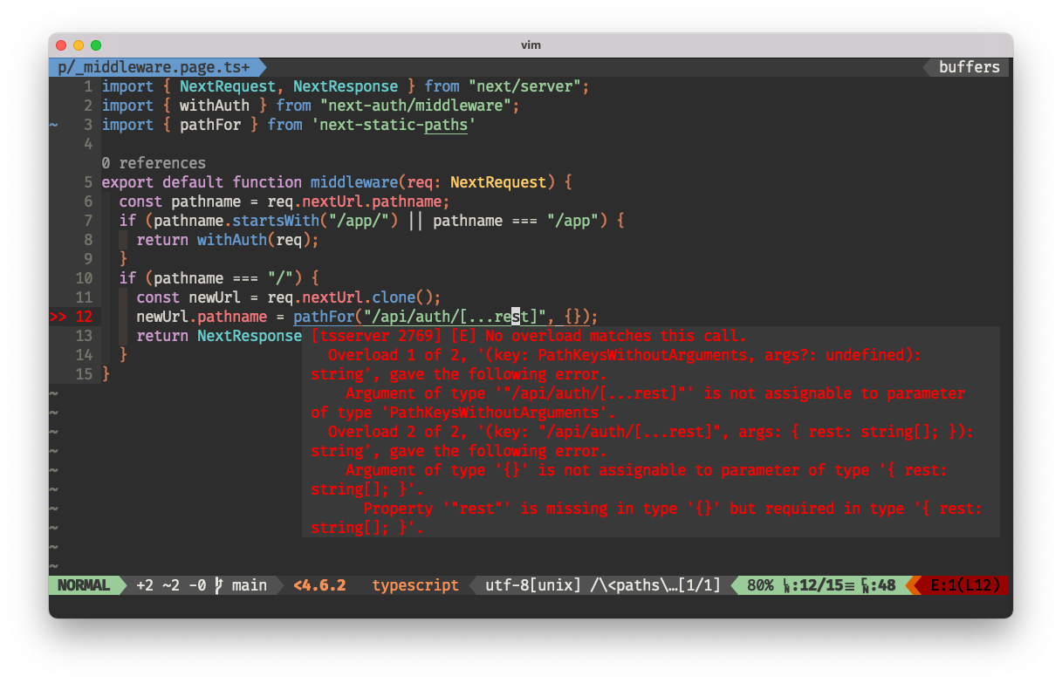Click the +2 ~2 -0 git changes indicator

point(171,585)
